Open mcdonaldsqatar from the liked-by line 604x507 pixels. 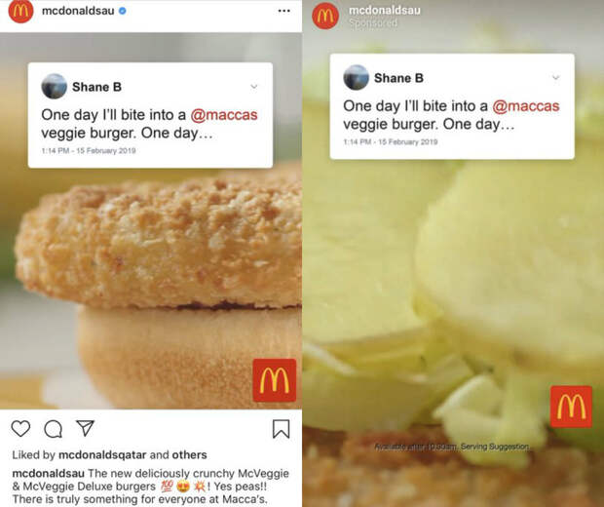103,455
